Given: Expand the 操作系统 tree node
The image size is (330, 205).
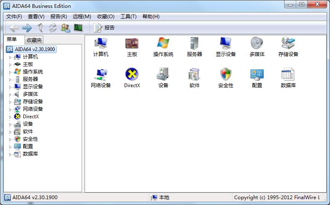Looking at the screenshot, I should tap(10, 72).
